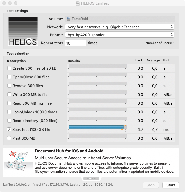Click the Results column header

pos(74,61)
